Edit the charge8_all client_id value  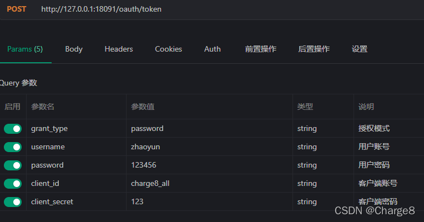tap(209, 183)
